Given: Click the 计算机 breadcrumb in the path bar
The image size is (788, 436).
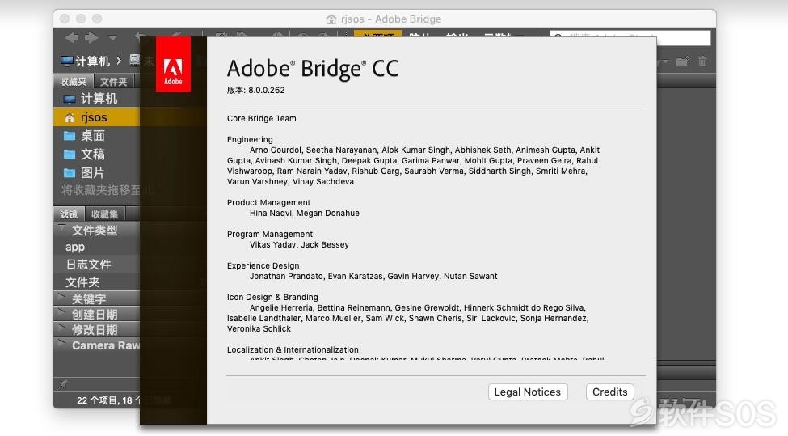Looking at the screenshot, I should 85,61.
